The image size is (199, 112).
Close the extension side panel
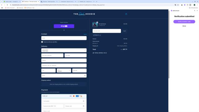(x=197, y=11)
